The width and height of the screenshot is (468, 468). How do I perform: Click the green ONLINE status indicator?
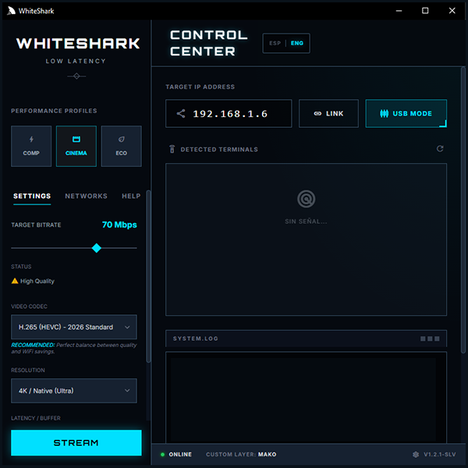tap(163, 454)
